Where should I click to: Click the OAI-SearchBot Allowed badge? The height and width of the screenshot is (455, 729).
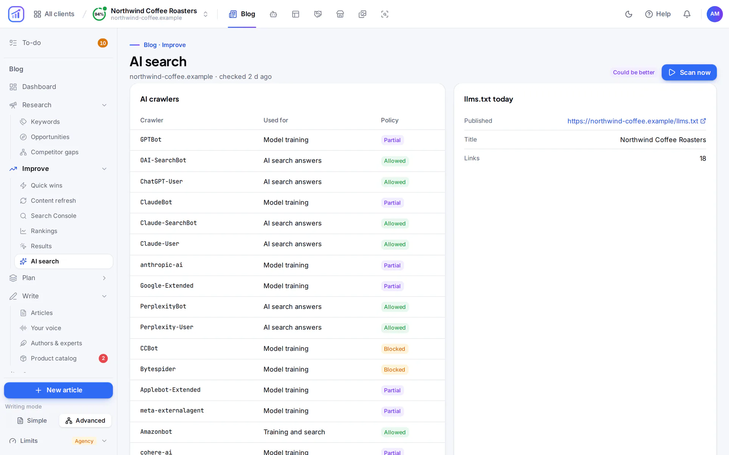click(x=394, y=161)
